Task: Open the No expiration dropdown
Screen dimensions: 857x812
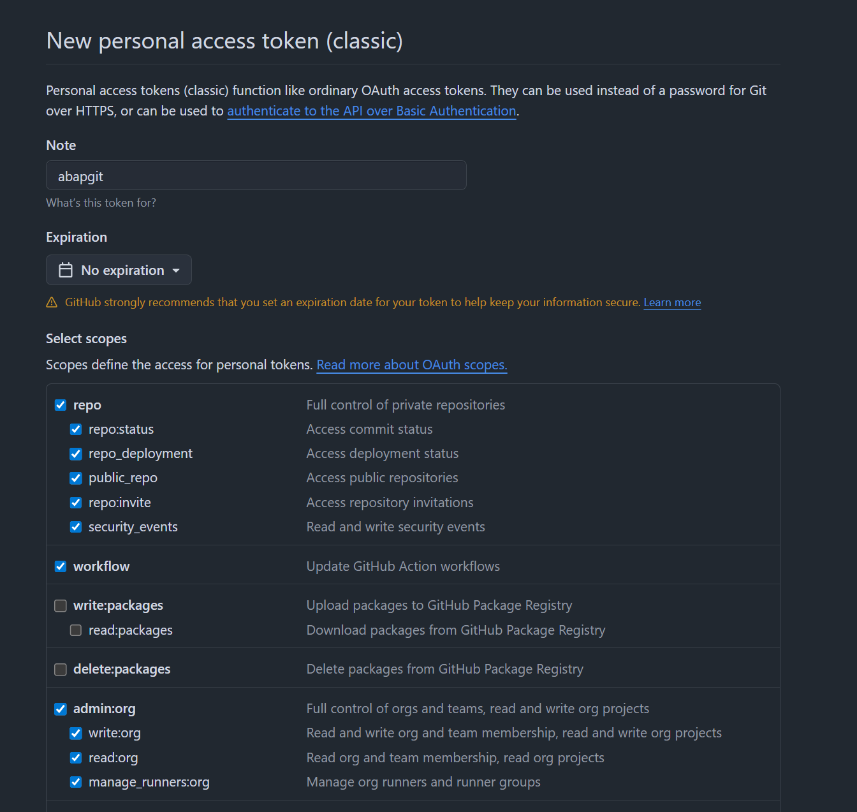Action: tap(119, 270)
